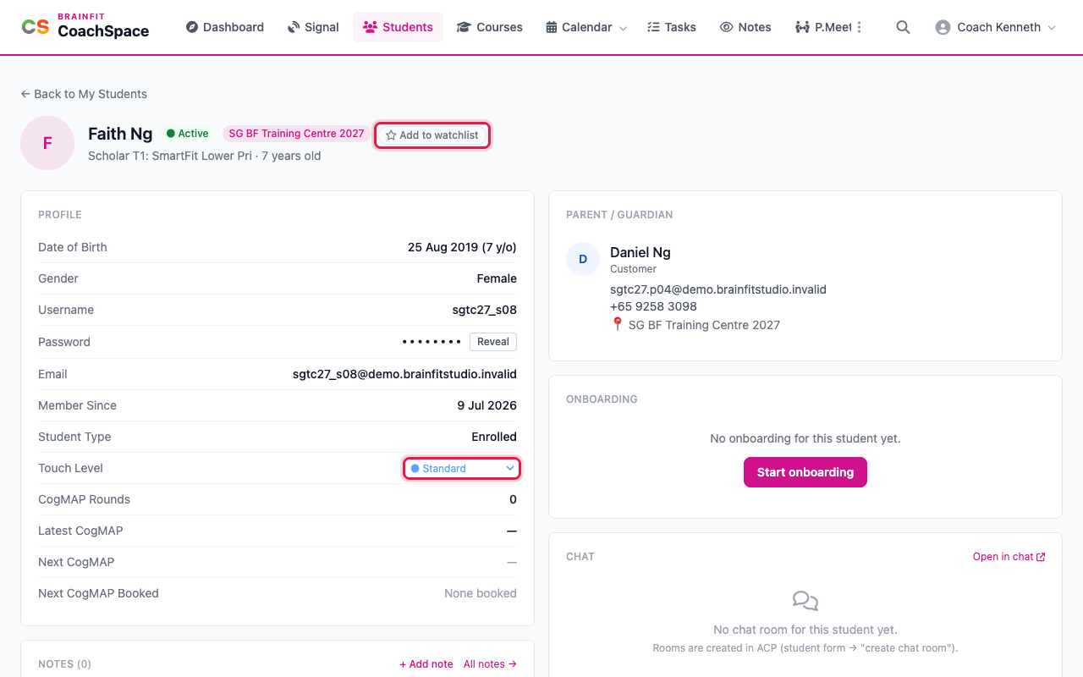Open the Dashboard menu item

tap(224, 27)
